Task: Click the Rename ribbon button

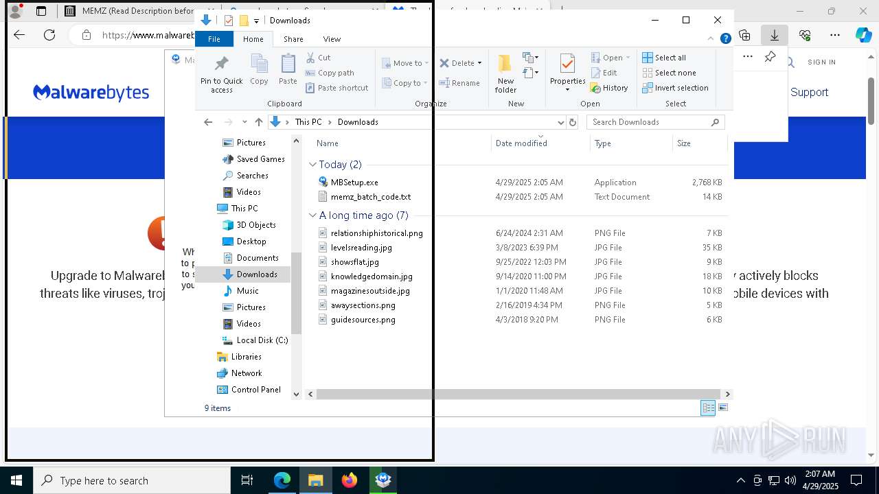Action: click(459, 83)
